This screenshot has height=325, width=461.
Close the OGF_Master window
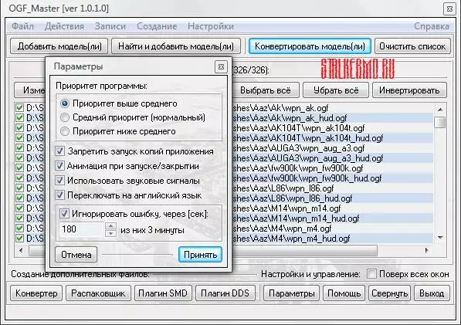(x=449, y=8)
